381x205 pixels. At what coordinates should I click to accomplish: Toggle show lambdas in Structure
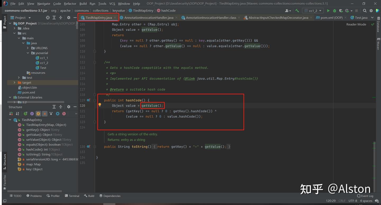pos(64,114)
